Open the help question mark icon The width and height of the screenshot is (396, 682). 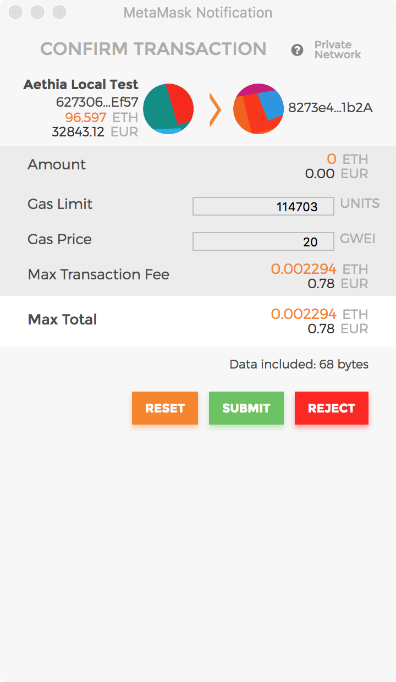[x=298, y=50]
